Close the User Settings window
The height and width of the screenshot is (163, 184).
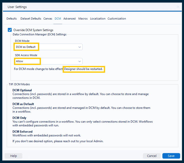point(178,7)
